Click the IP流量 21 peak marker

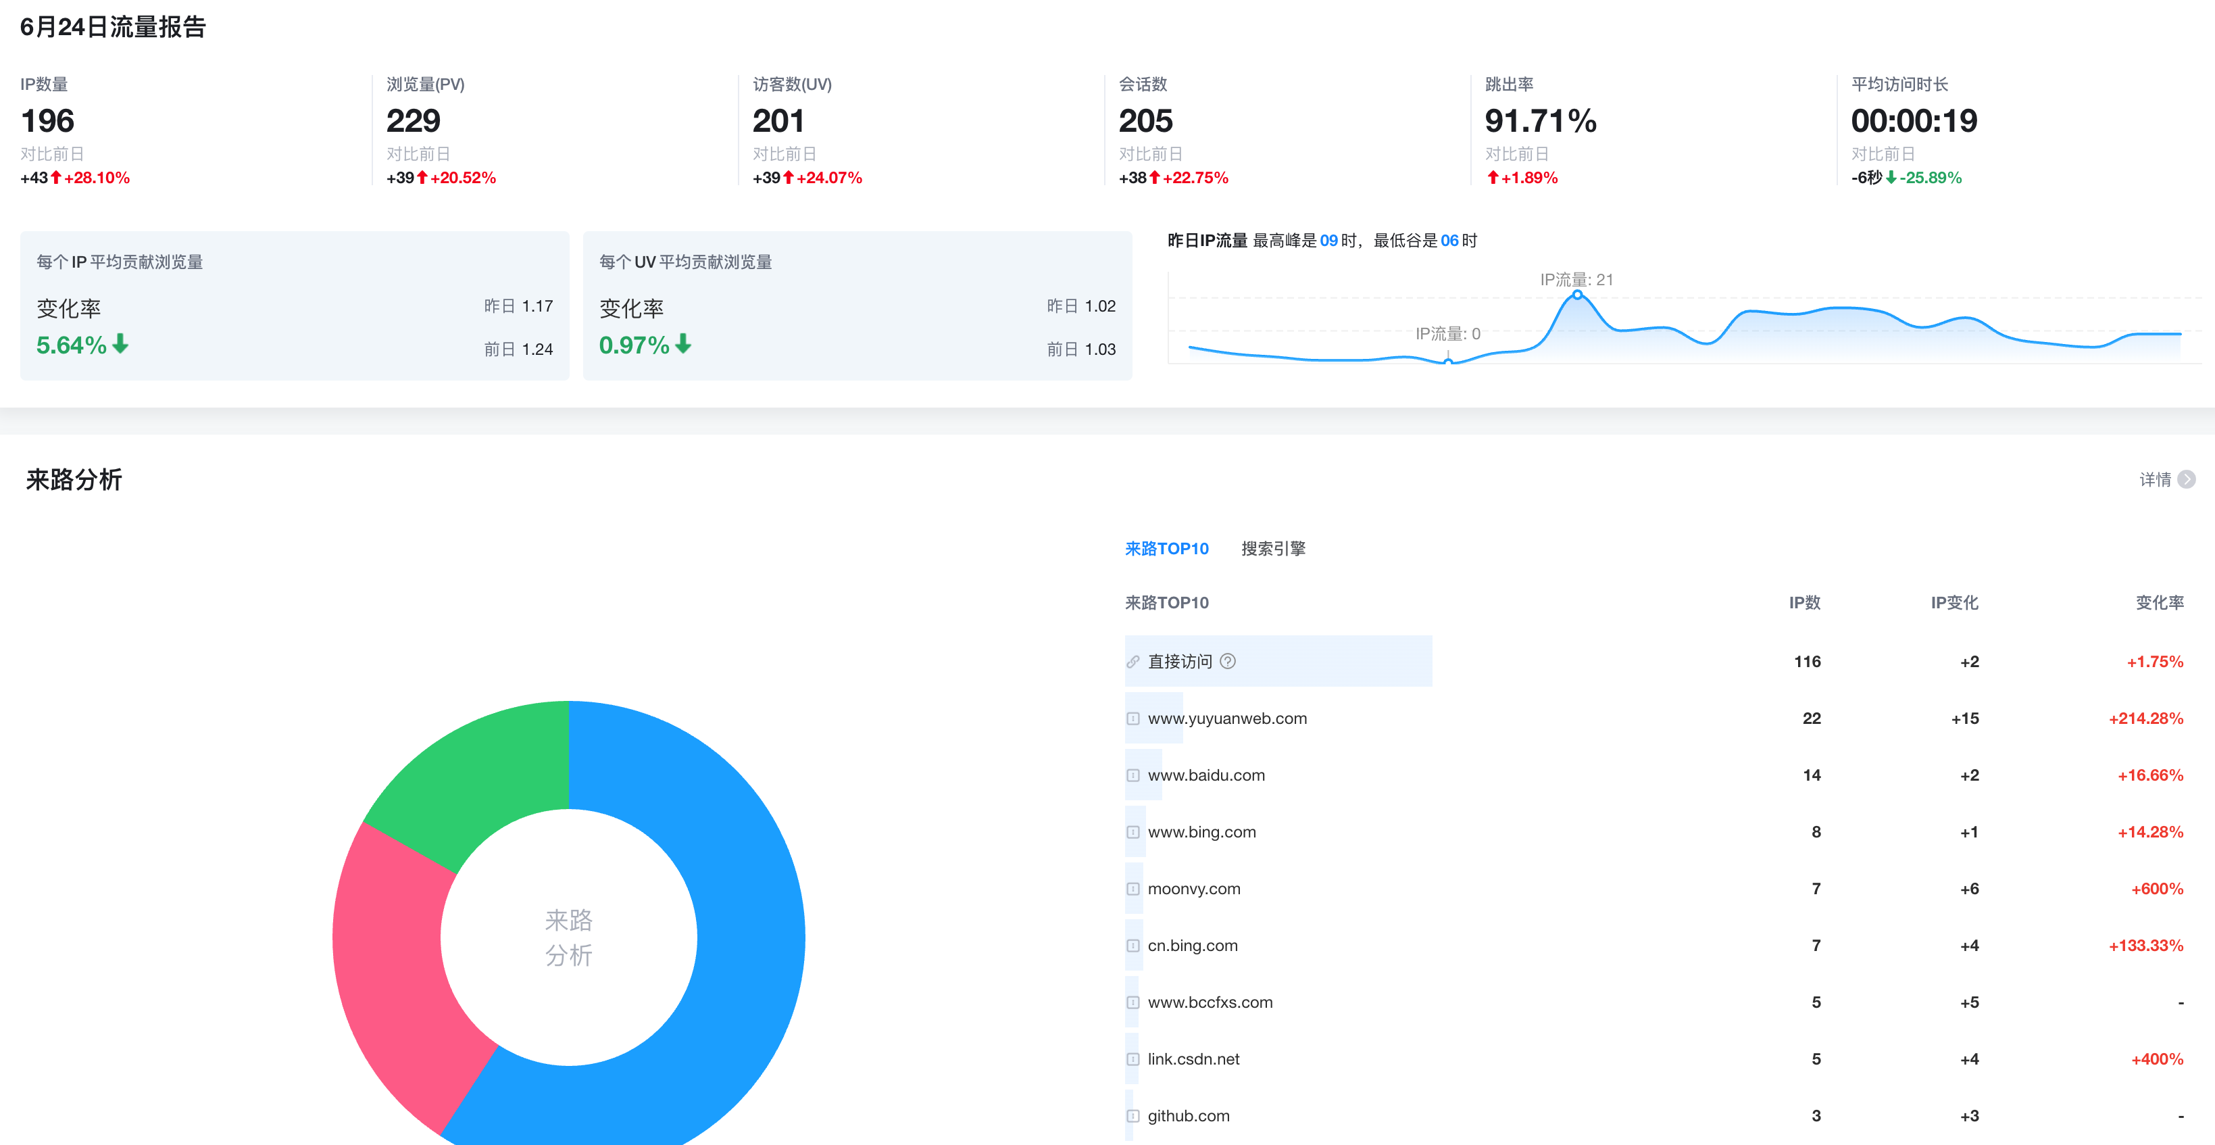pyautogui.click(x=1577, y=295)
